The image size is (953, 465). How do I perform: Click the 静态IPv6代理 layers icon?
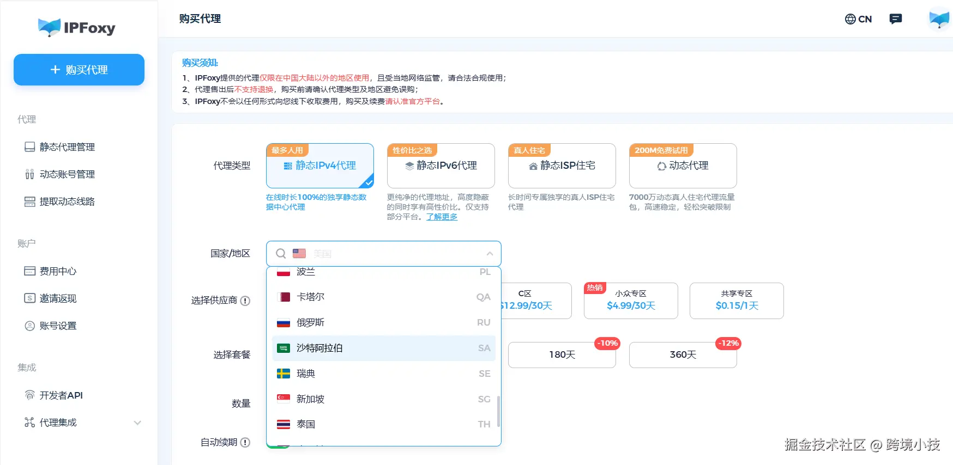pyautogui.click(x=409, y=166)
